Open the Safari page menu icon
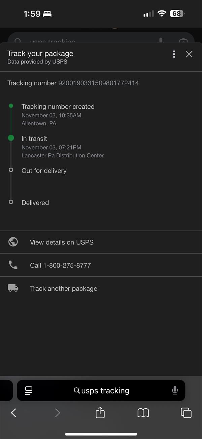The height and width of the screenshot is (439, 202). point(29,391)
